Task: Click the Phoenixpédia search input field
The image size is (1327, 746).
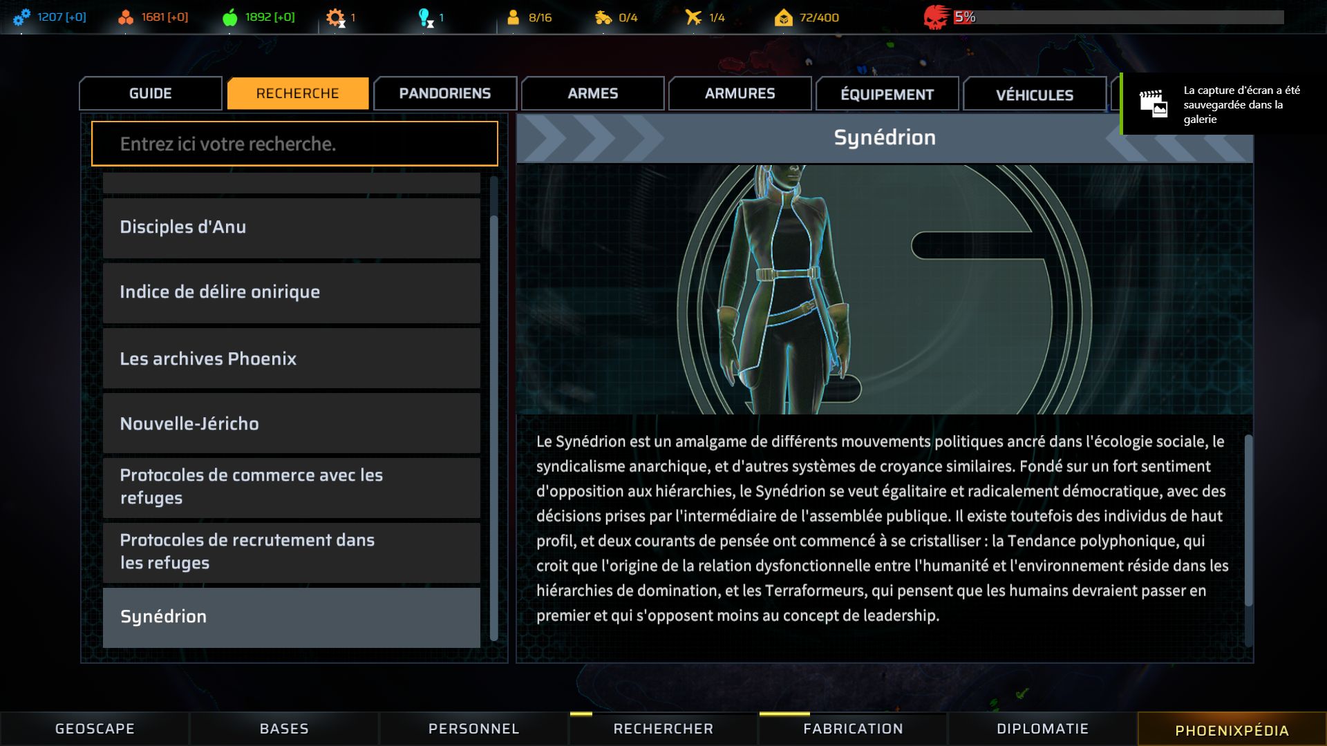Action: coord(294,144)
